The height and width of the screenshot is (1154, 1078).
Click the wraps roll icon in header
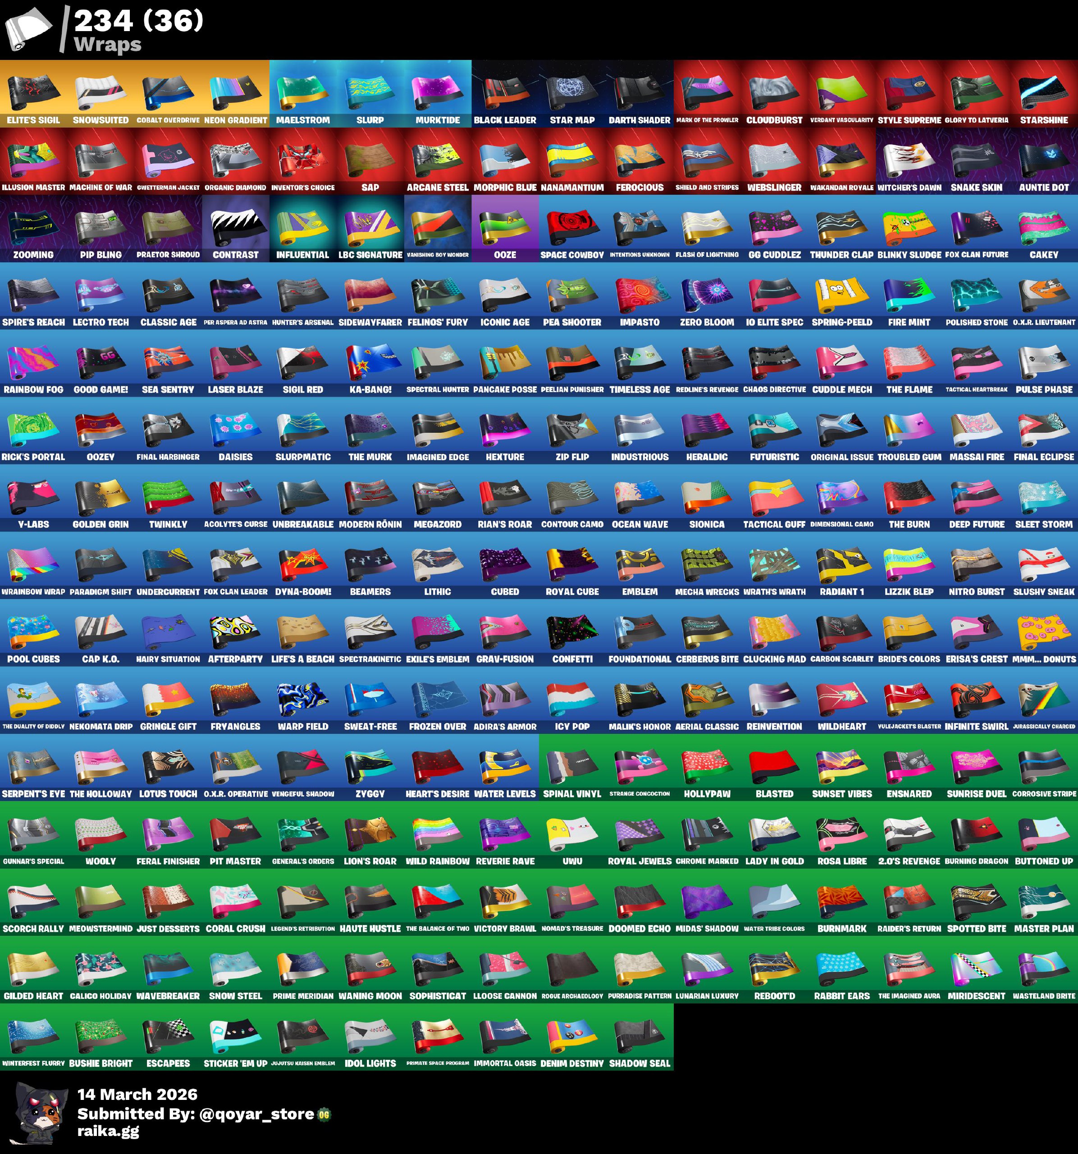pyautogui.click(x=28, y=28)
